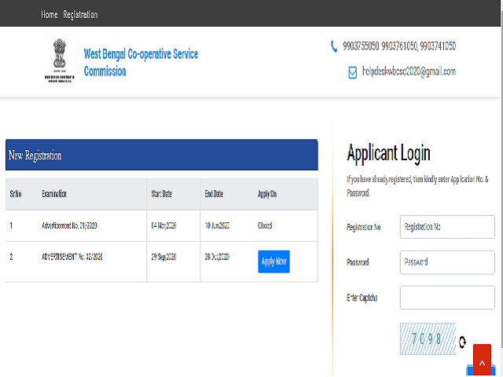Select ADVERTISEMENT No. 02/2020 row entry
This screenshot has width=503, height=377.
(x=72, y=257)
